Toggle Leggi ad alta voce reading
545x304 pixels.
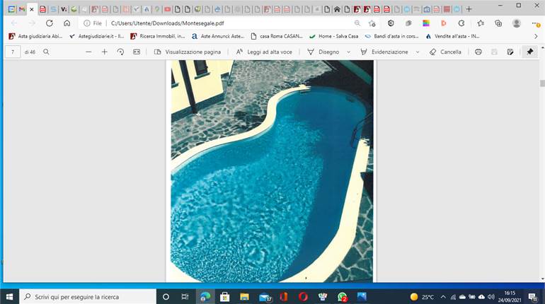coord(264,52)
